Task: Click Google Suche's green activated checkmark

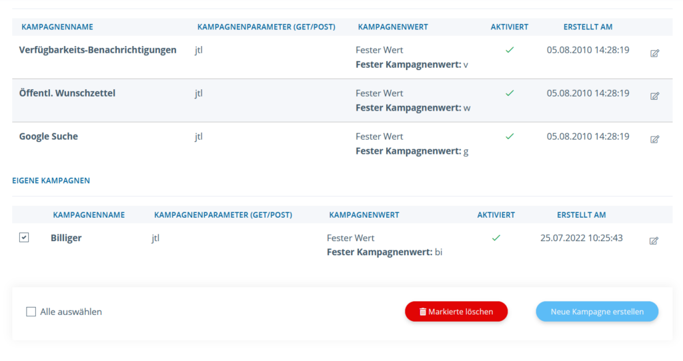Action: tap(510, 137)
